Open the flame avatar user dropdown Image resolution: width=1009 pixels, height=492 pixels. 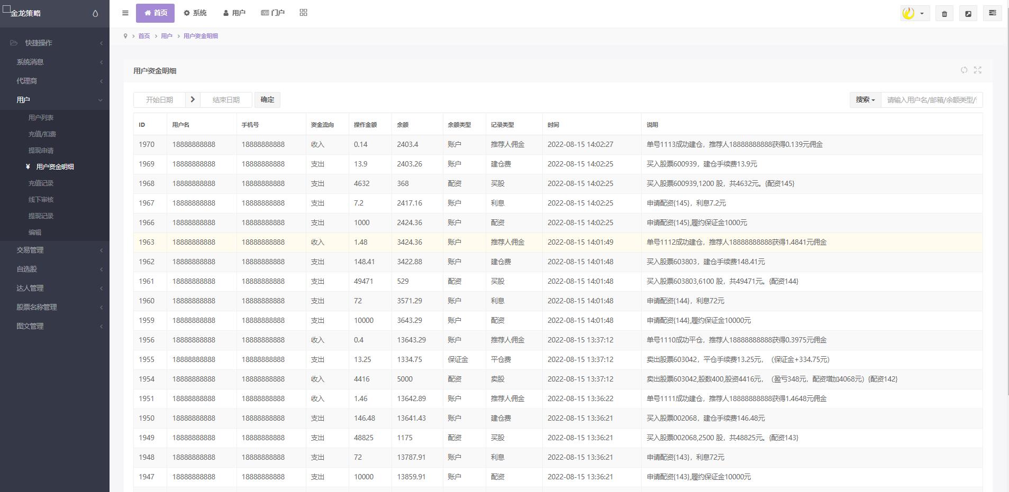click(x=914, y=14)
